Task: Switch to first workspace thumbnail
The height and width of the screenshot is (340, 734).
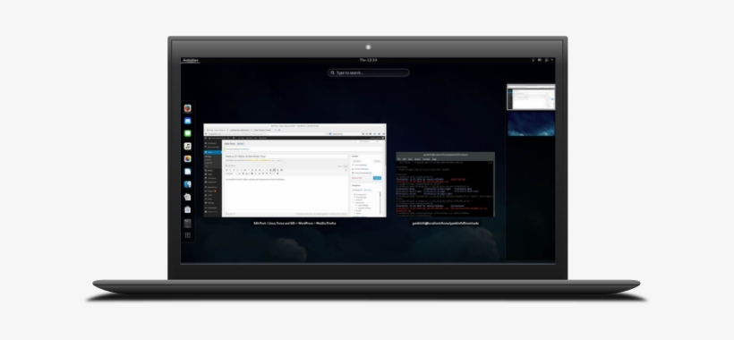Action: [x=531, y=98]
